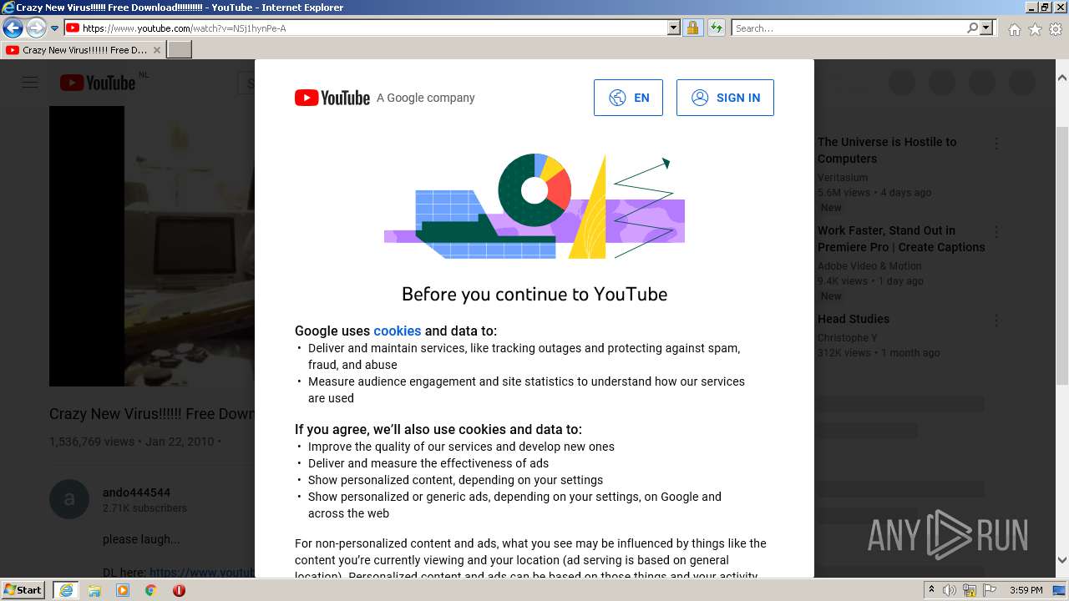Click the ando444544 channel avatar
Screen dimensions: 1069x601
click(x=69, y=499)
